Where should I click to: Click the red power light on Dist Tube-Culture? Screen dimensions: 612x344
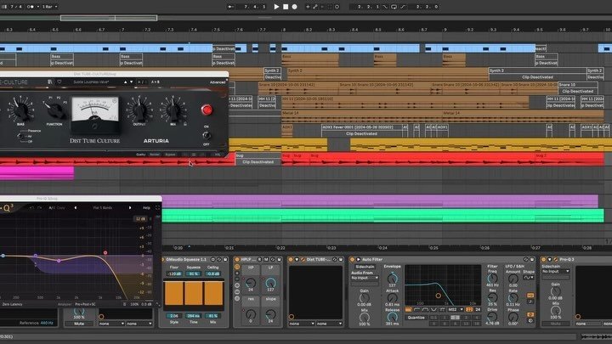click(x=205, y=110)
